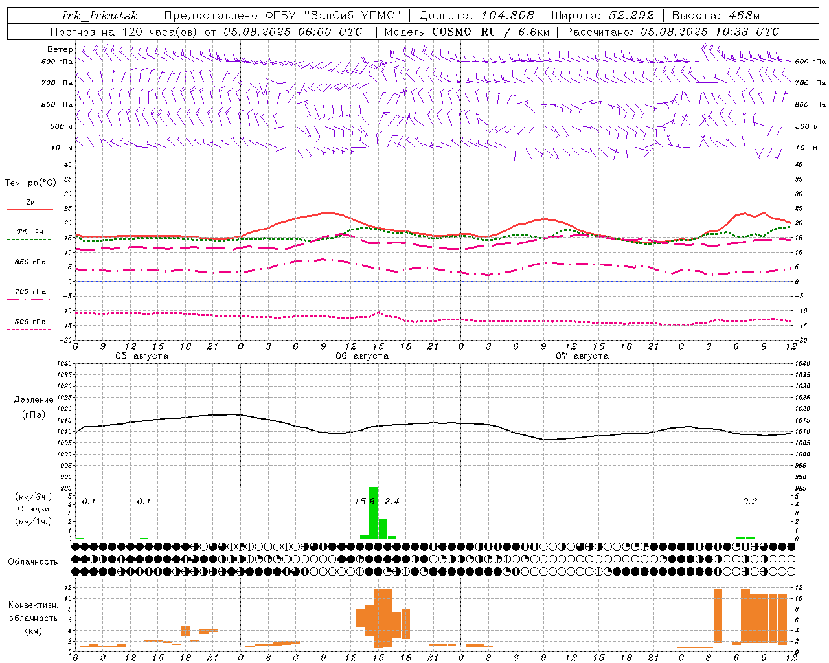Click the 0.2 precipitation total value
The width and height of the screenshot is (829, 663).
pos(750,502)
